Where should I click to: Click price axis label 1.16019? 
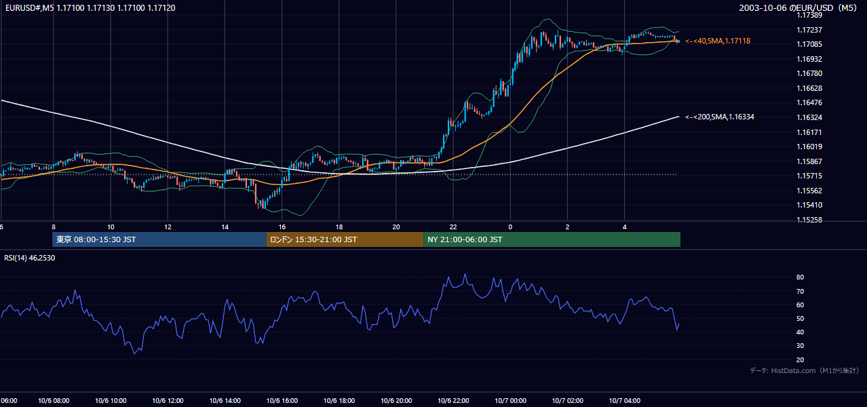[x=809, y=147]
